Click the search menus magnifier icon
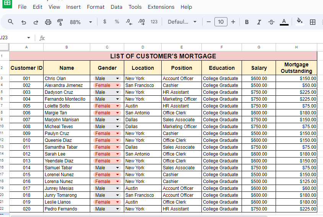Screen dimensions: 323x217 [x=10, y=22]
